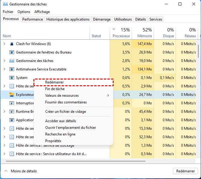Choose Redémarrer in the context menu
This screenshot has width=201, height=179.
74,82
